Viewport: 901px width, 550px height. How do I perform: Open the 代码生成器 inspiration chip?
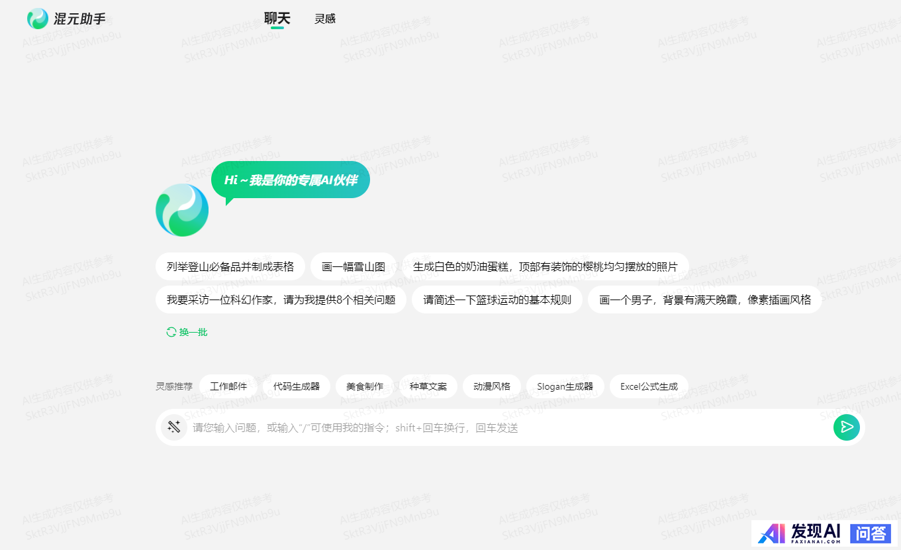(297, 386)
